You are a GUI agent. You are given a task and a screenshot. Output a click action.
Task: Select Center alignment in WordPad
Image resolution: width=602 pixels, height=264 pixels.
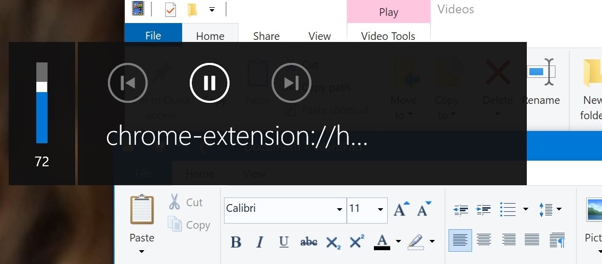coord(484,240)
